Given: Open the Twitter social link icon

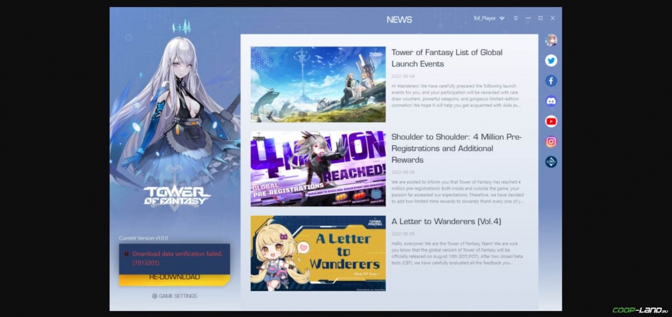Looking at the screenshot, I should pos(551,60).
